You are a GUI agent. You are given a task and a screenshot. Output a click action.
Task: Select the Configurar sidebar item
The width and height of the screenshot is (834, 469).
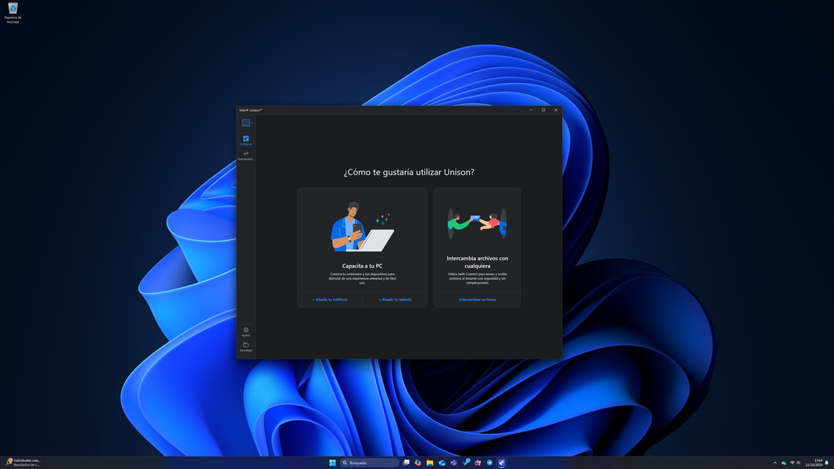tap(245, 141)
